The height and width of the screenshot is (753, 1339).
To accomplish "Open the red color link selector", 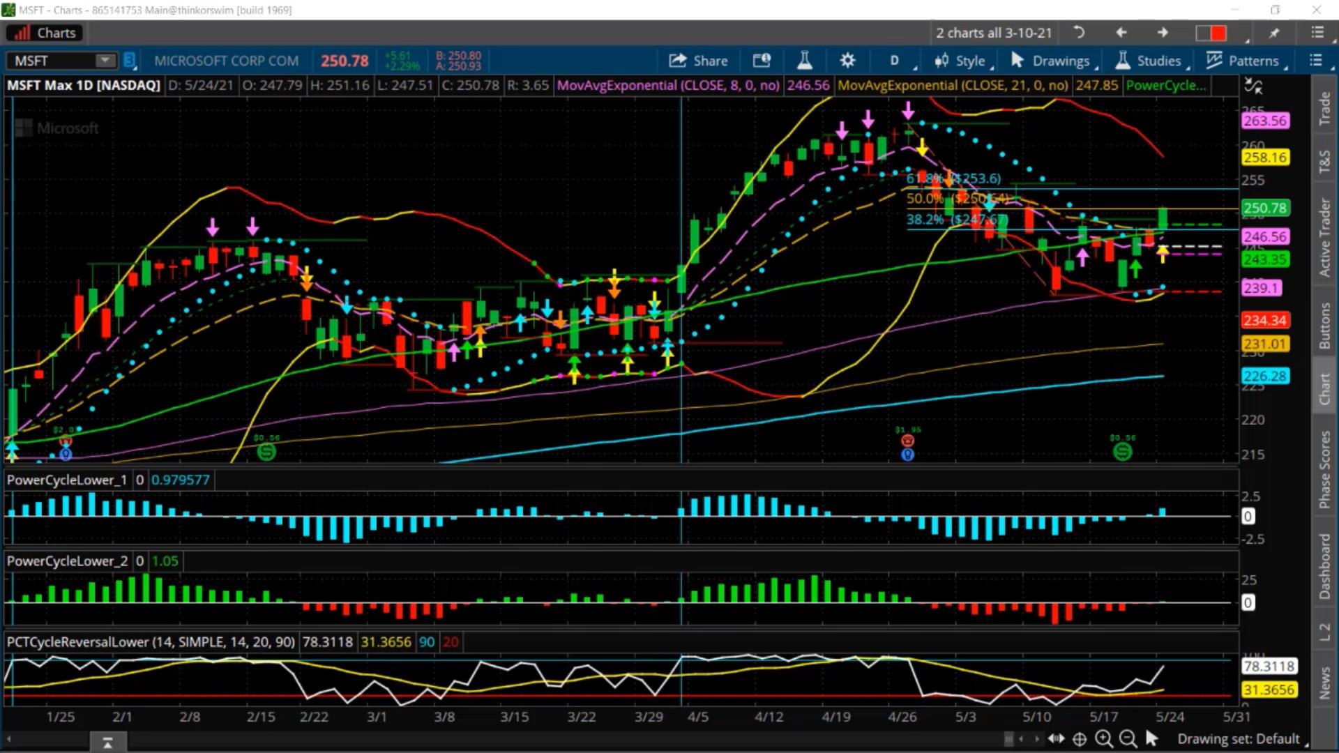I will [x=1211, y=33].
